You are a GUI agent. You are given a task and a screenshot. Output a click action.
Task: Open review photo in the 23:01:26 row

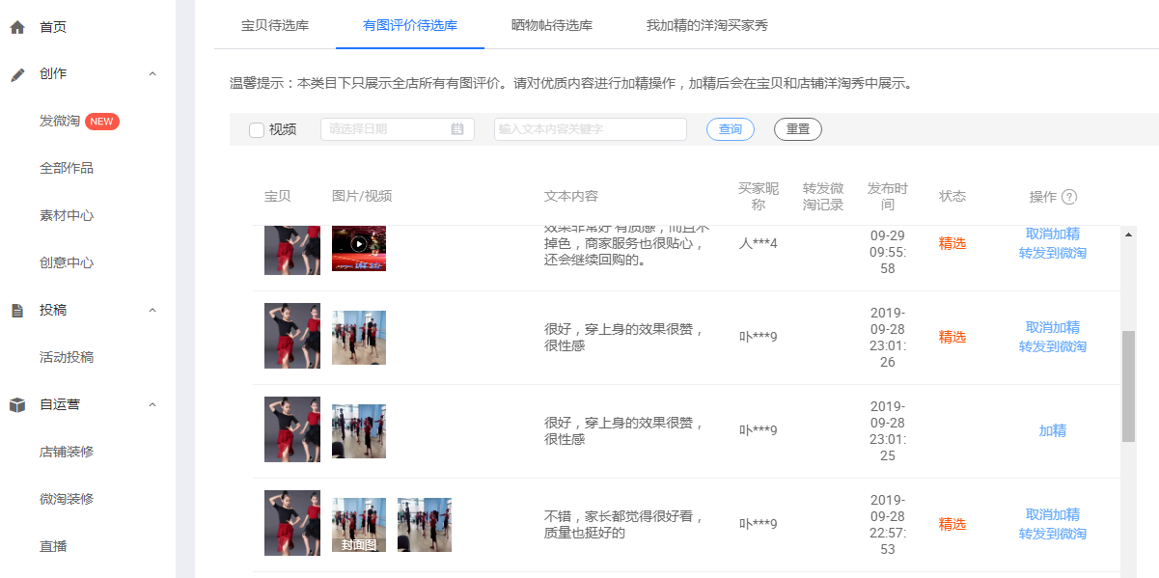359,338
